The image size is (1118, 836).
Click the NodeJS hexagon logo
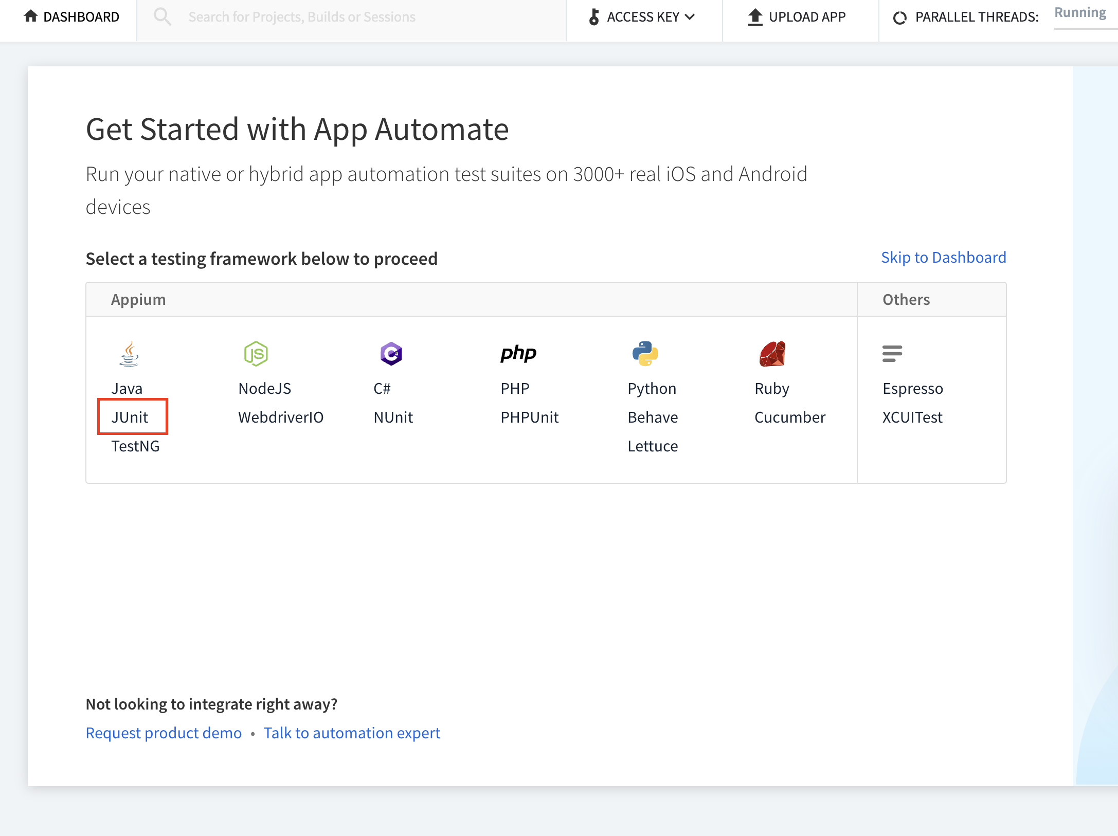point(256,354)
